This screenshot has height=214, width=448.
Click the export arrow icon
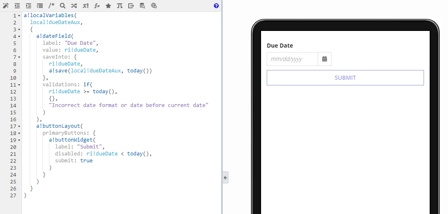pyautogui.click(x=131, y=6)
